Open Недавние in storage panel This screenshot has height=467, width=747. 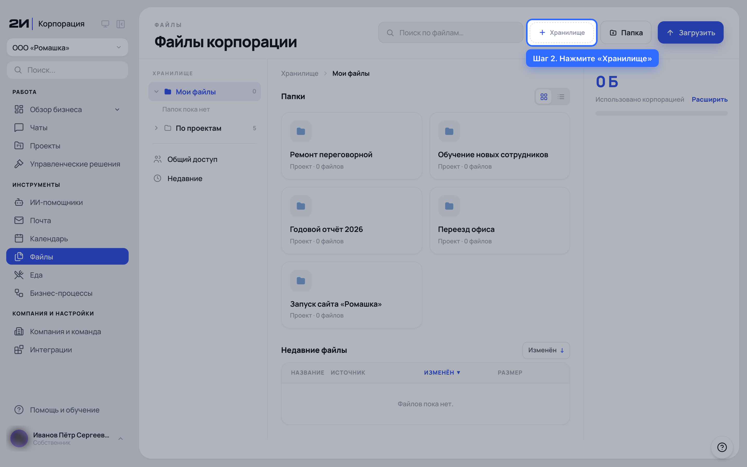pos(205,178)
